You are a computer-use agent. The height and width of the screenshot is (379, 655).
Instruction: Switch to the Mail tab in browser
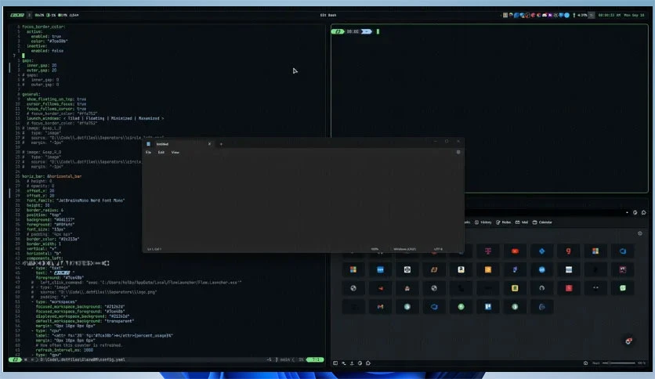tap(522, 222)
